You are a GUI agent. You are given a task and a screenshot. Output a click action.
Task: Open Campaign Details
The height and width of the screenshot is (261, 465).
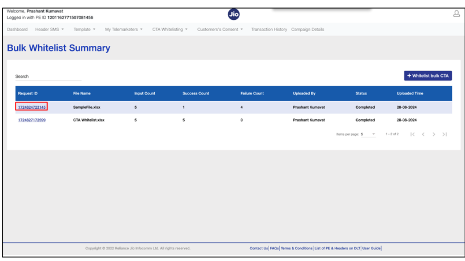coord(308,29)
